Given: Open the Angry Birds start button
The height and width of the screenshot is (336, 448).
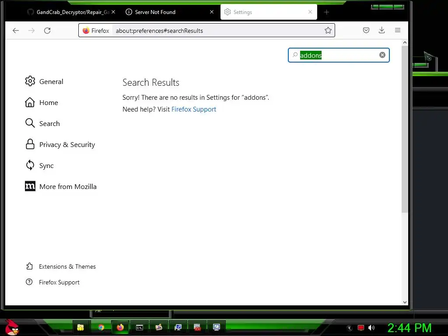Looking at the screenshot, I should 12,327.
